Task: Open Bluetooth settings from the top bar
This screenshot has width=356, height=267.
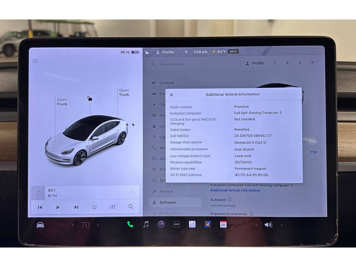Action: tap(300, 63)
